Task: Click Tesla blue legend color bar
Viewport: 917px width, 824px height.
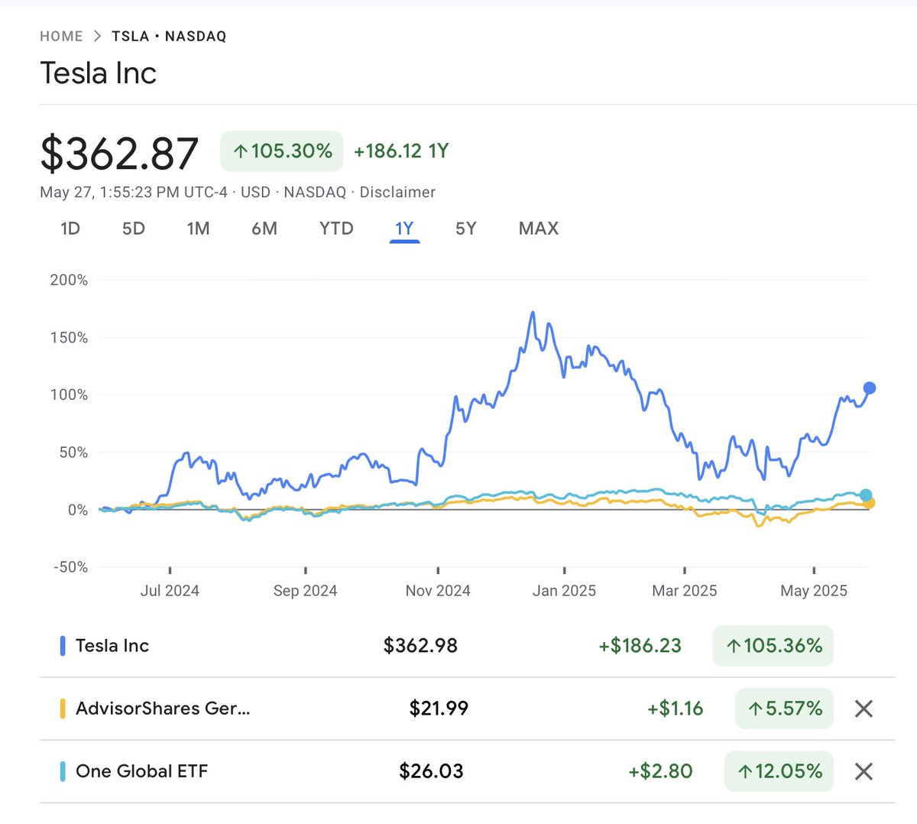Action: (x=63, y=646)
